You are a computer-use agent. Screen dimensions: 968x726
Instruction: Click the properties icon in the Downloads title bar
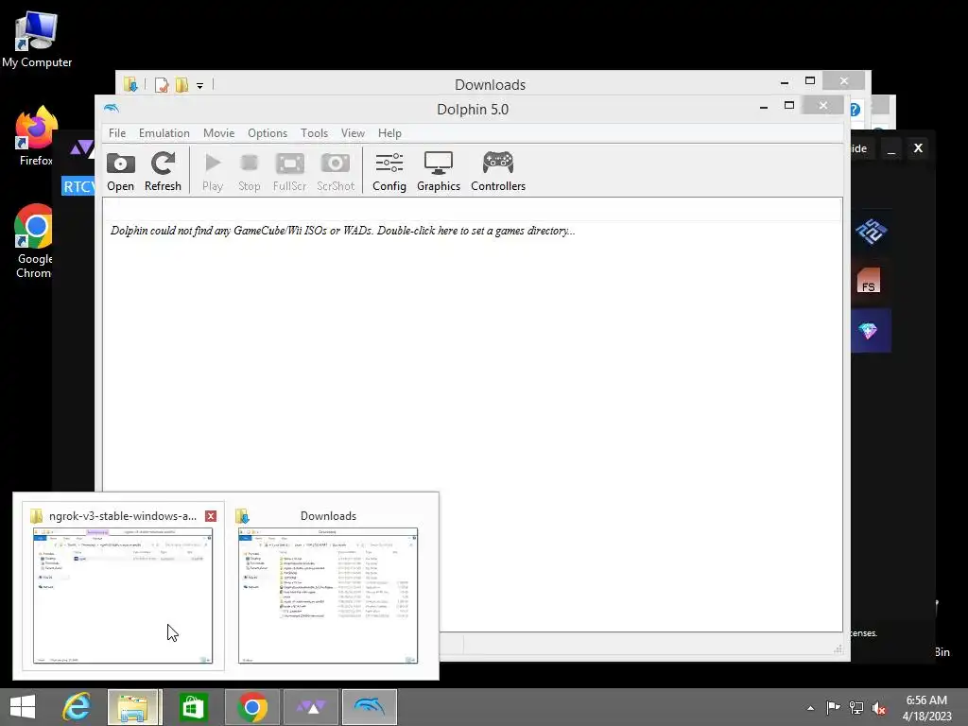click(162, 84)
